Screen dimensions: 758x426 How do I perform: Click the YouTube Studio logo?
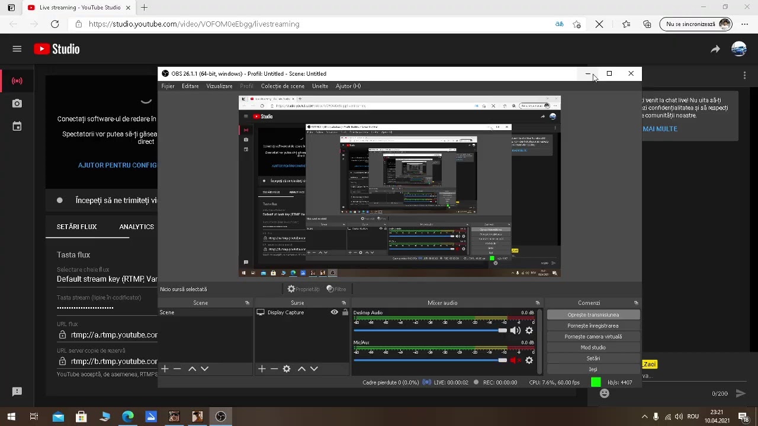coord(57,49)
